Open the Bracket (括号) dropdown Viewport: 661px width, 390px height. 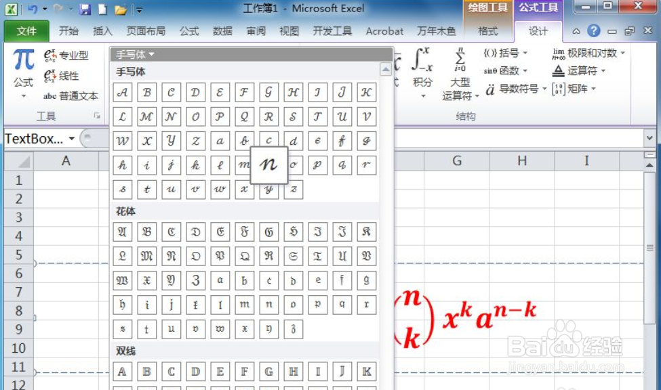click(506, 53)
